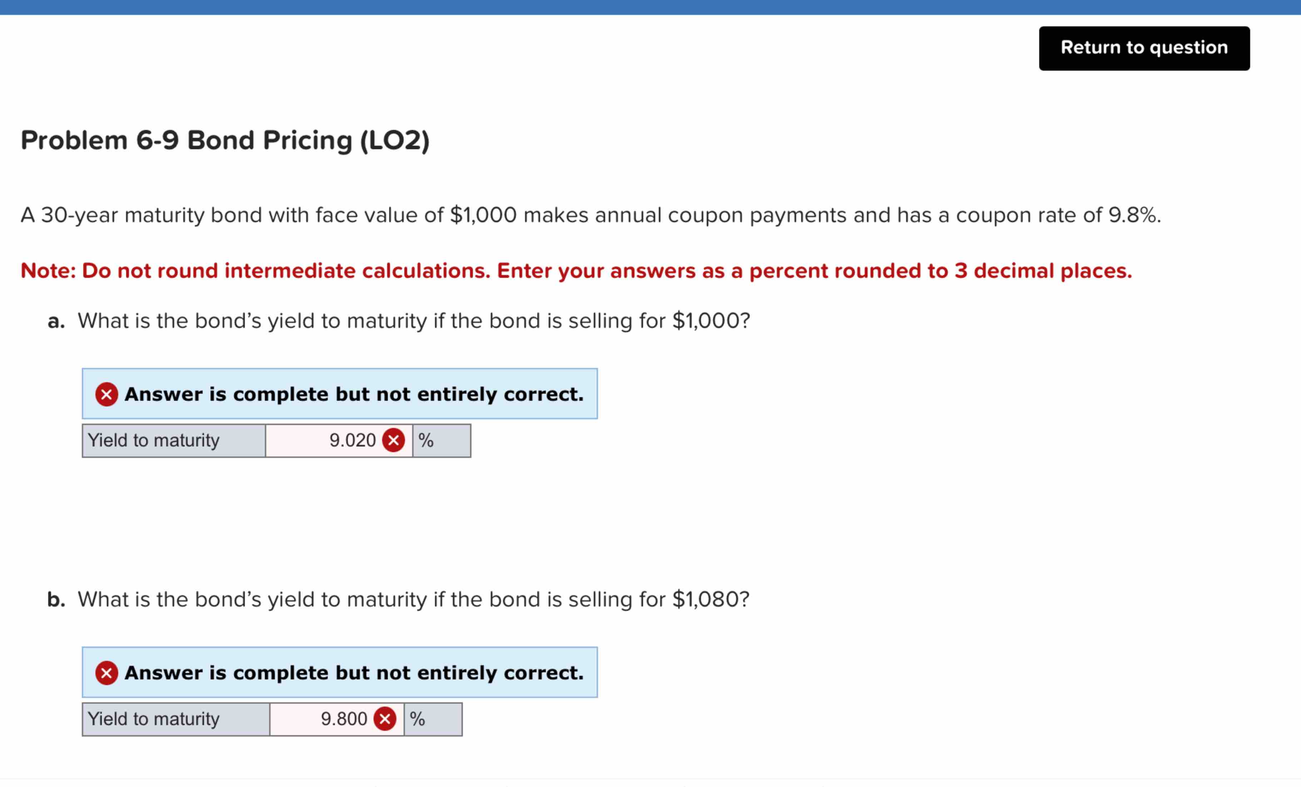The image size is (1301, 787).
Task: Click question a prompt about $1,000 price
Action: point(414,320)
